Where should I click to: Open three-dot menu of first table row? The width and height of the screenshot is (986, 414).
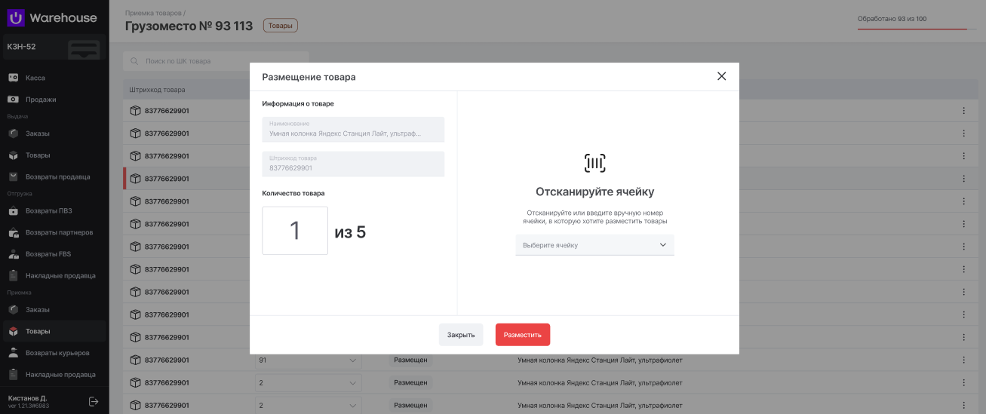coord(963,111)
